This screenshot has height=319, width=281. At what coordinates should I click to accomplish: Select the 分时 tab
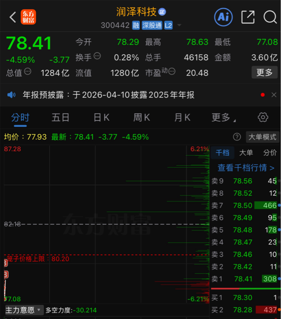(20, 118)
